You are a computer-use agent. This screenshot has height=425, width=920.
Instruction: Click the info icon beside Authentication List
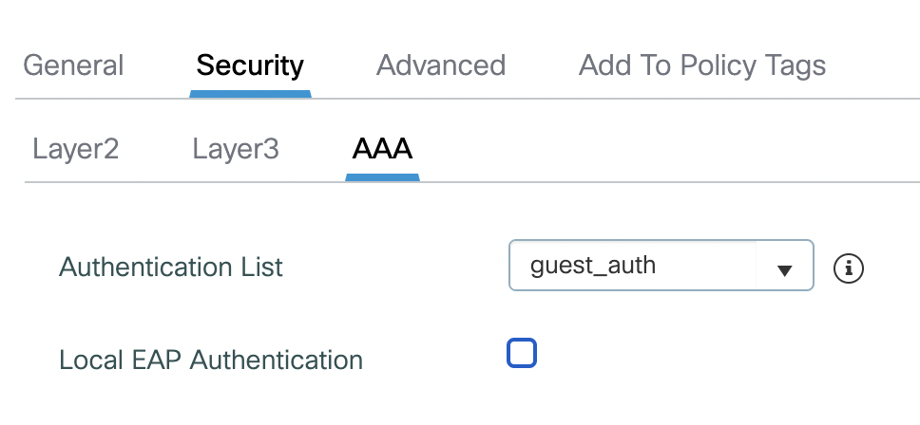848,268
